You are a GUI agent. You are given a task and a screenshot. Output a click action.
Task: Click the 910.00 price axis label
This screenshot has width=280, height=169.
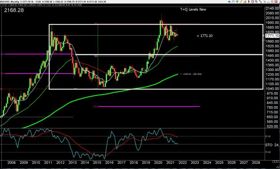(x=272, y=98)
